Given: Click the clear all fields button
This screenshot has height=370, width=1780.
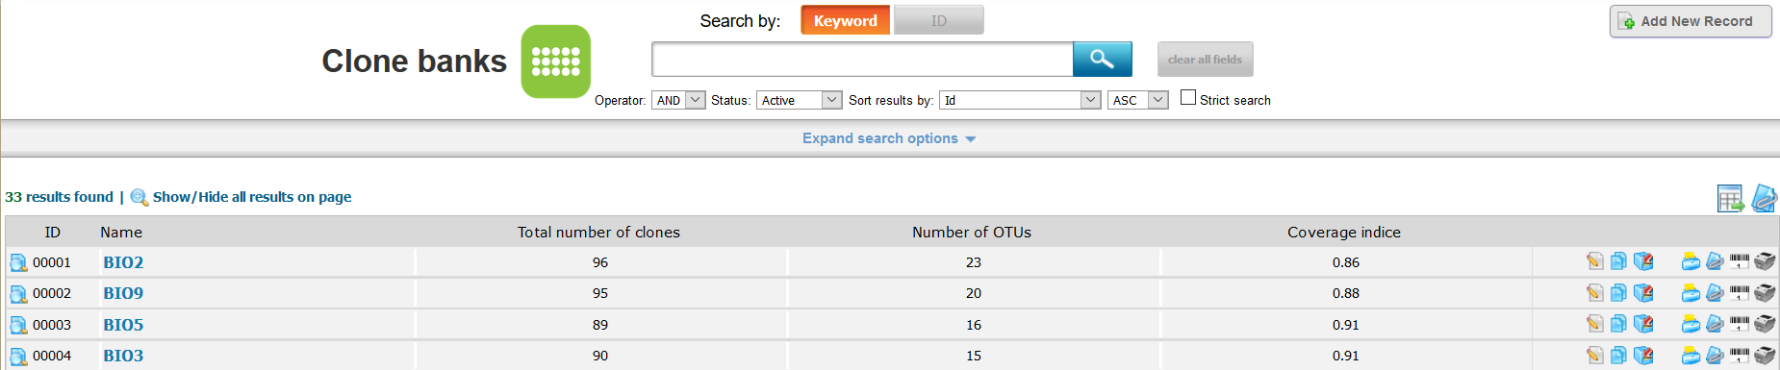Looking at the screenshot, I should (1205, 60).
